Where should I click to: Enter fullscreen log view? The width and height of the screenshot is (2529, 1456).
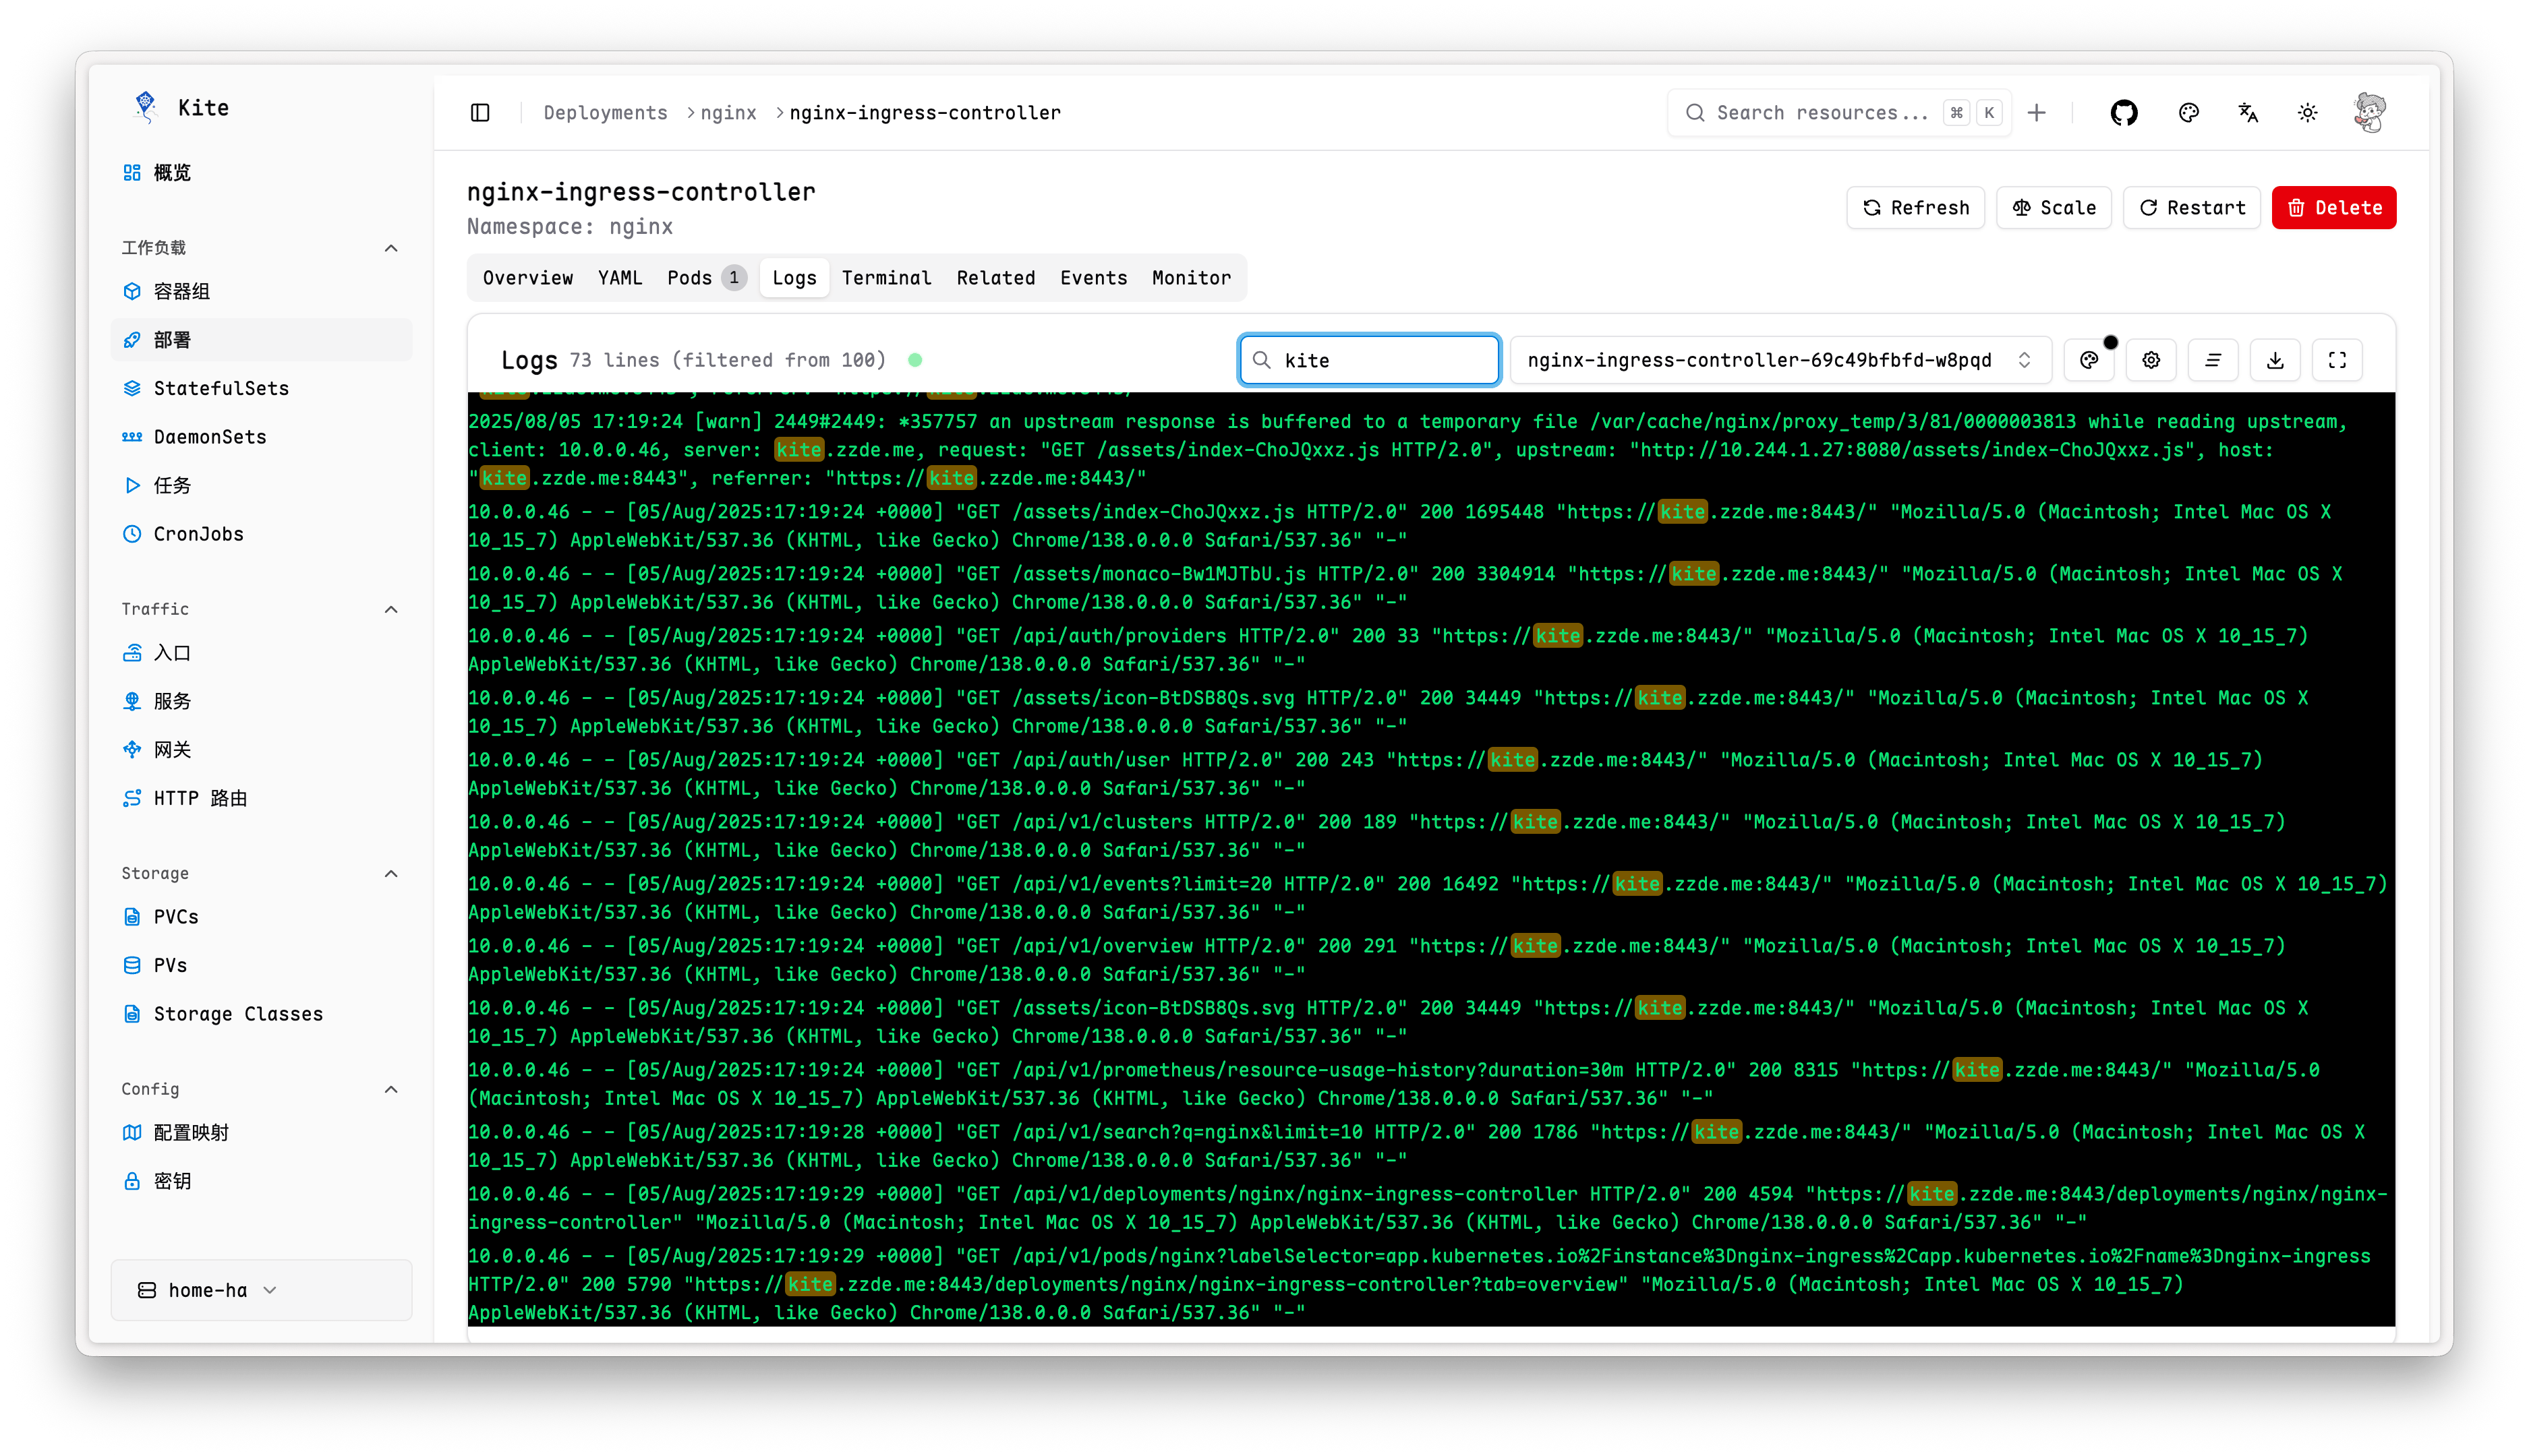tap(2336, 360)
